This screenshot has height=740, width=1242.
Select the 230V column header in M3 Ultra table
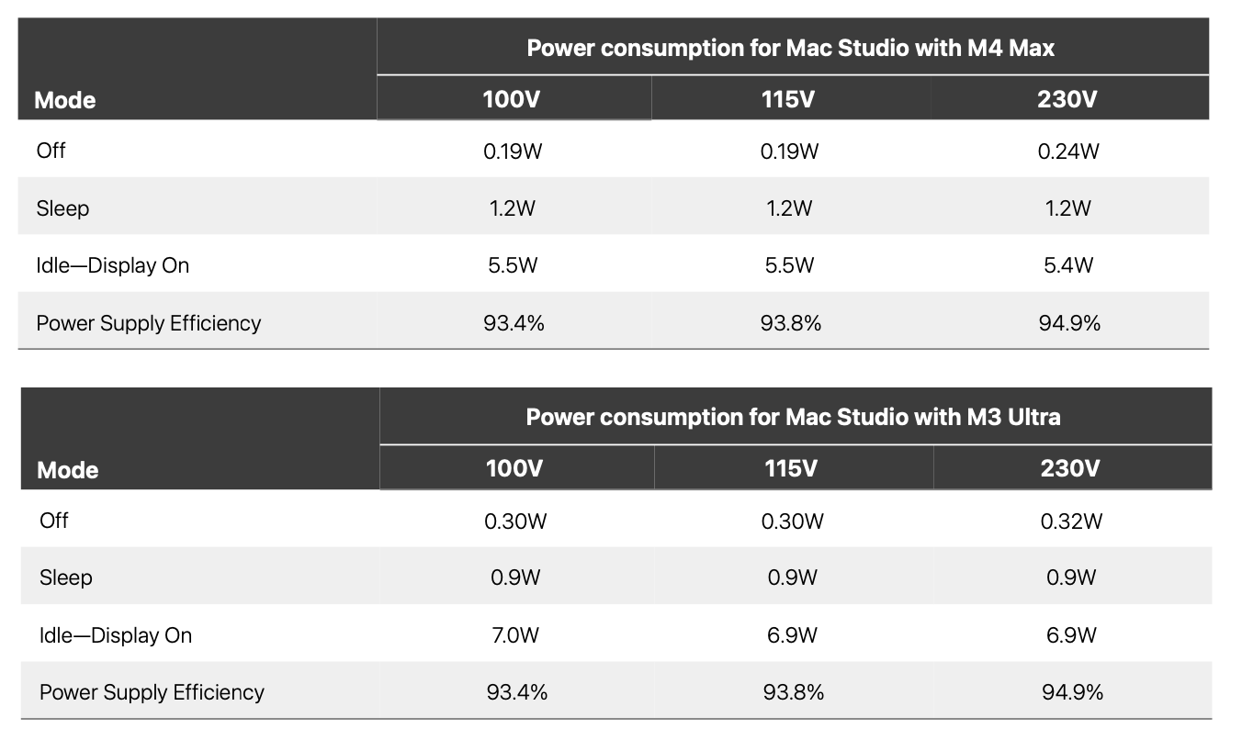(1069, 468)
